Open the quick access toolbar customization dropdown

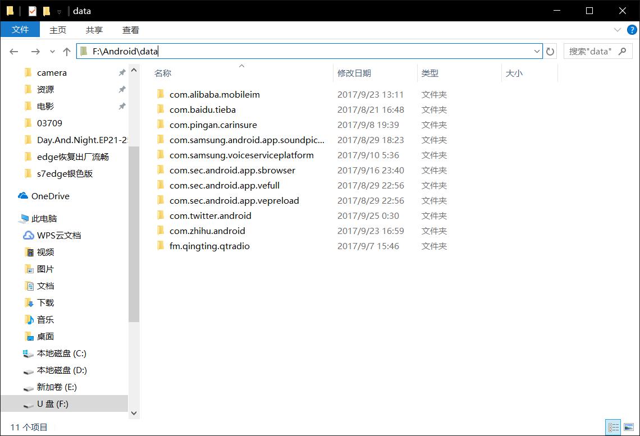point(58,11)
